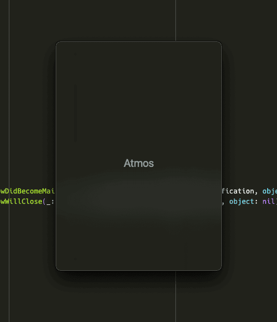
Task: Click the vertical divider line below Atmos panel
Action: point(175,296)
